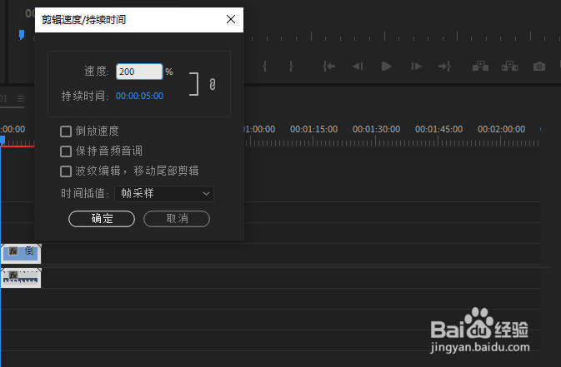Click the Lift icon

click(x=480, y=66)
